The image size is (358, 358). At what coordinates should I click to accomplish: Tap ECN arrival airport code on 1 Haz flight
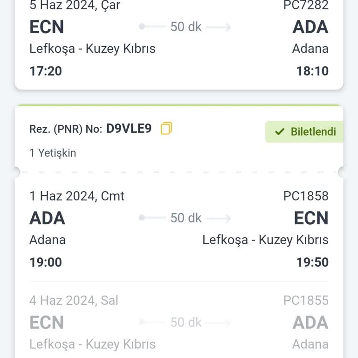311,218
